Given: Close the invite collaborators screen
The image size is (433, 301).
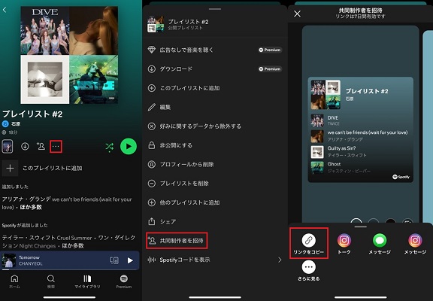Looking at the screenshot, I should (297, 14).
